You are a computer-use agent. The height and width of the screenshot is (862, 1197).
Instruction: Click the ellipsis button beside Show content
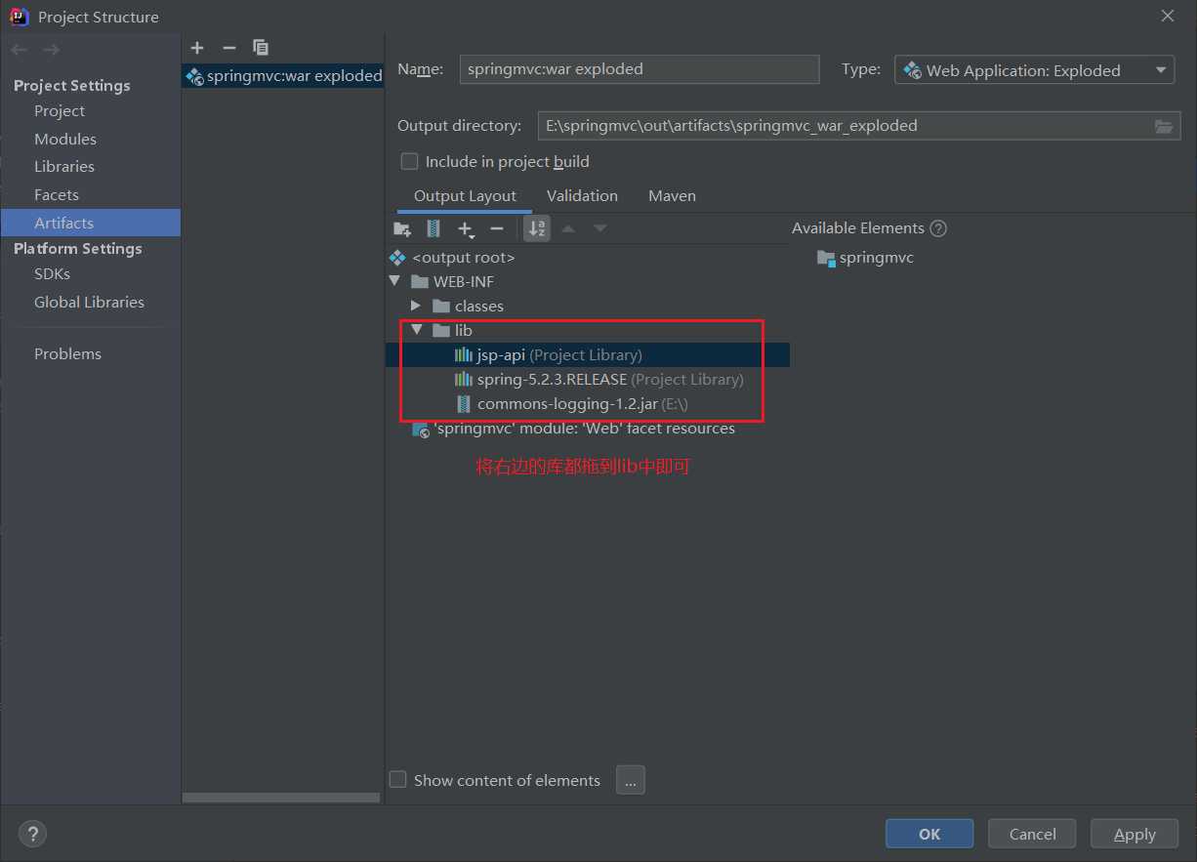pos(631,780)
